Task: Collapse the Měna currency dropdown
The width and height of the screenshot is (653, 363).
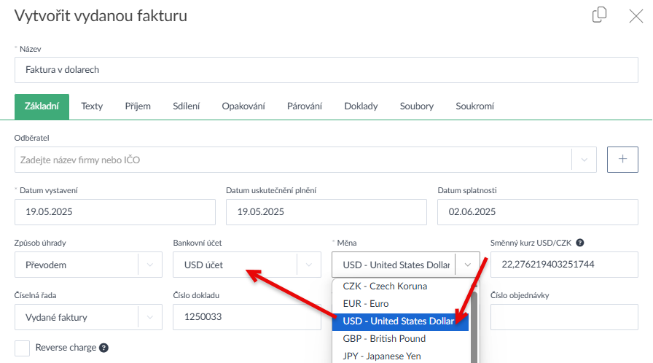Action: click(467, 265)
